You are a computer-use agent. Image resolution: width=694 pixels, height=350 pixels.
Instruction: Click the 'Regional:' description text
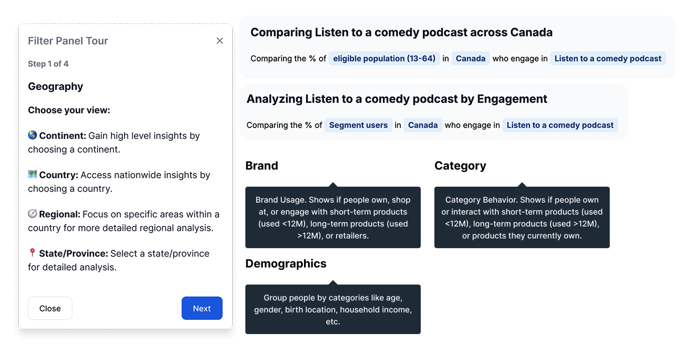tap(124, 221)
